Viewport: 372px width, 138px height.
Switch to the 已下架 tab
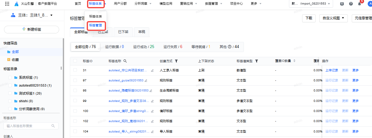123,32
